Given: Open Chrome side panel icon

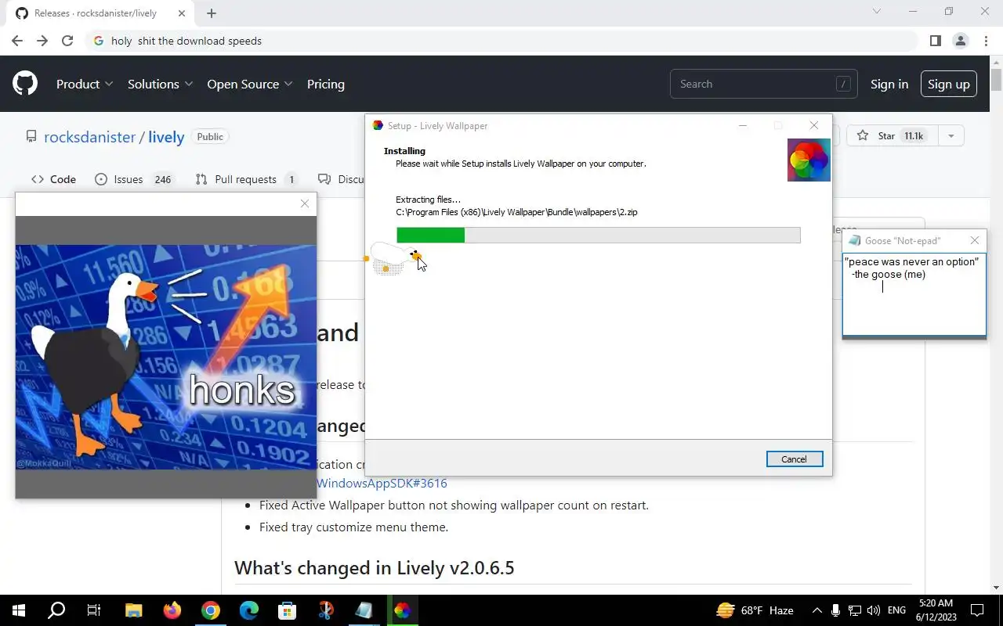Looking at the screenshot, I should [935, 41].
